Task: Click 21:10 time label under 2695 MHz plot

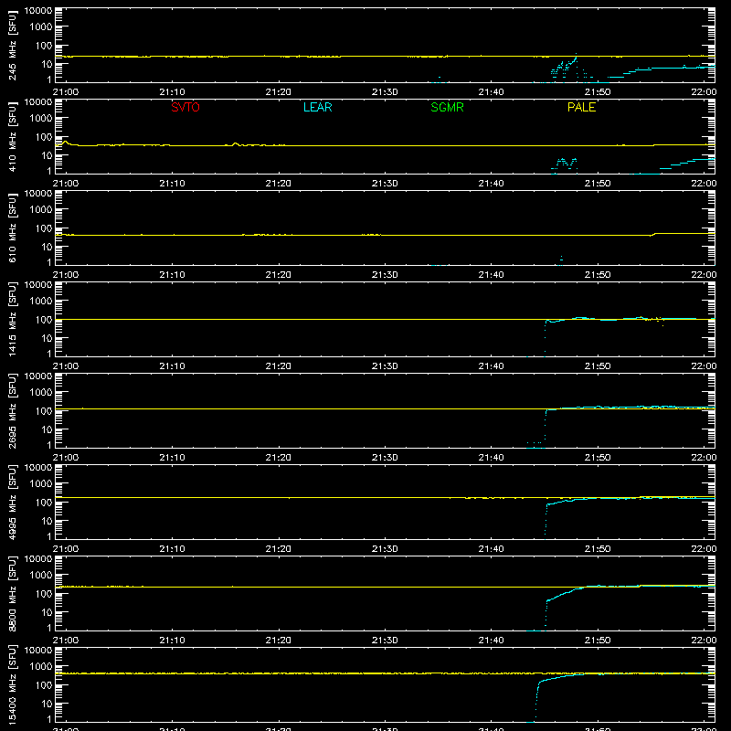Action: coord(172,458)
